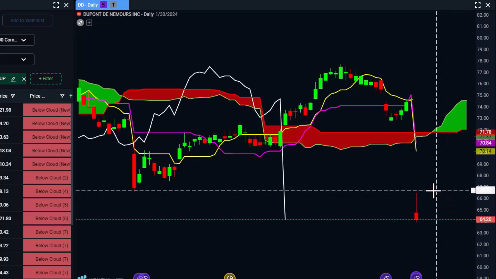
Task: Close the screener panel
Action: pos(66,5)
